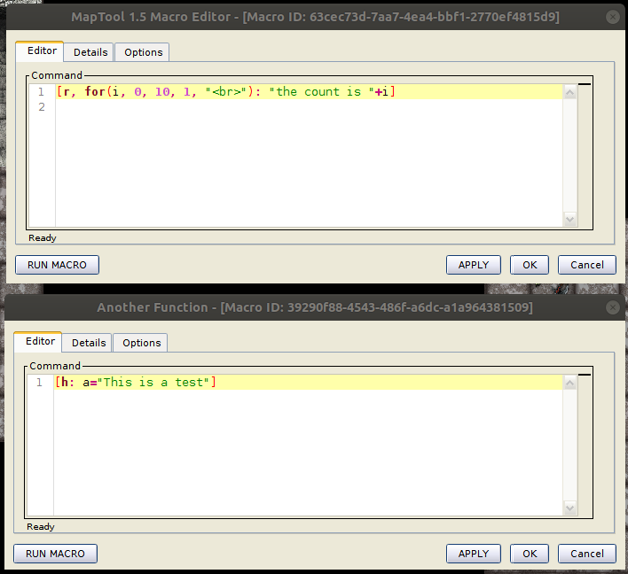Viewport: 628px width, 574px height.
Task: Click the Another Function window title bar
Action: [x=315, y=307]
